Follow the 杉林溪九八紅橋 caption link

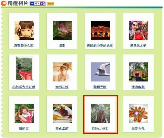24,87
